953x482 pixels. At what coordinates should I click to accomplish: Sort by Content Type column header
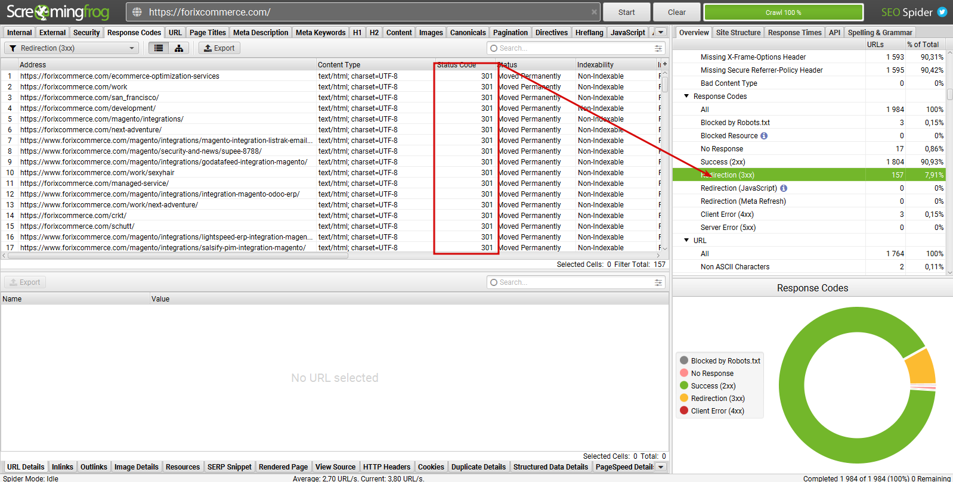[x=376, y=64]
